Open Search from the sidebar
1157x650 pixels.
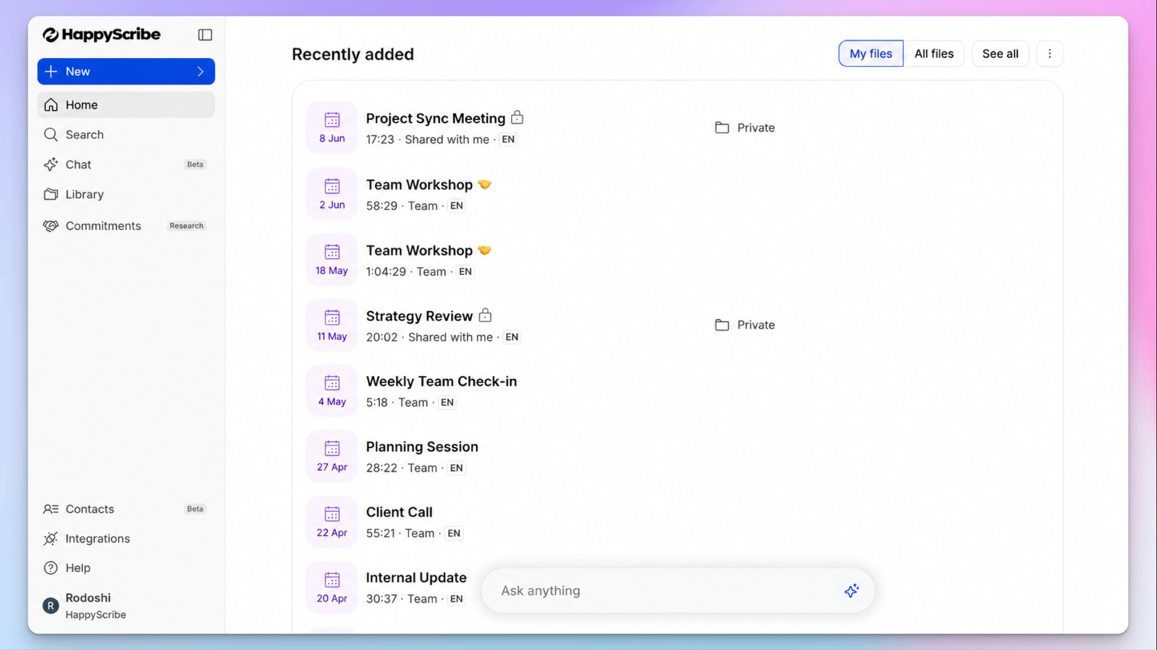click(126, 134)
